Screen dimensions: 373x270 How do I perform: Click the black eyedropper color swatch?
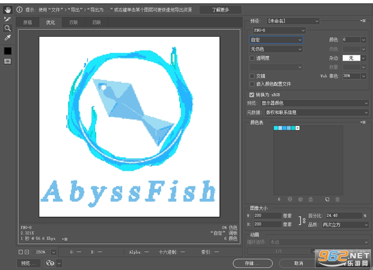[7, 51]
